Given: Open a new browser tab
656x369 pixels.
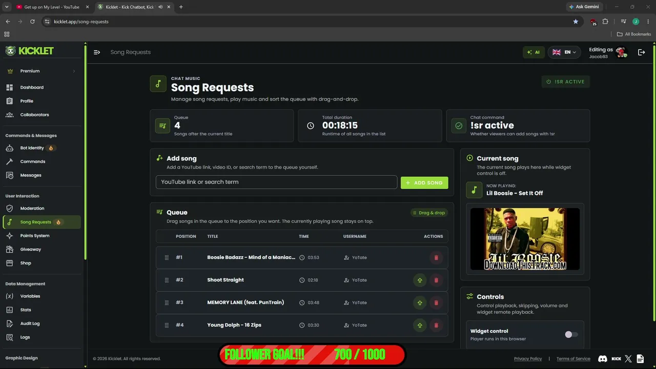Looking at the screenshot, I should pyautogui.click(x=181, y=7).
